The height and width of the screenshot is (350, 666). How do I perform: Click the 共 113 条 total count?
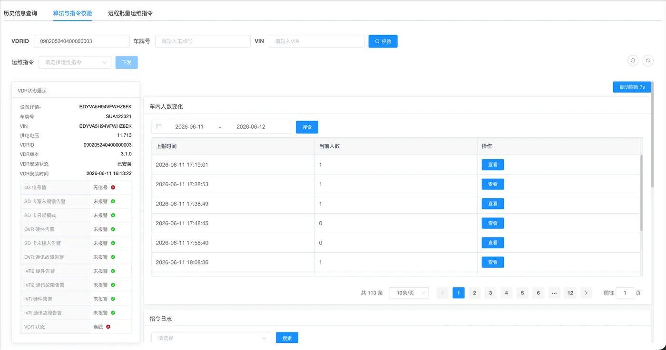[372, 293]
